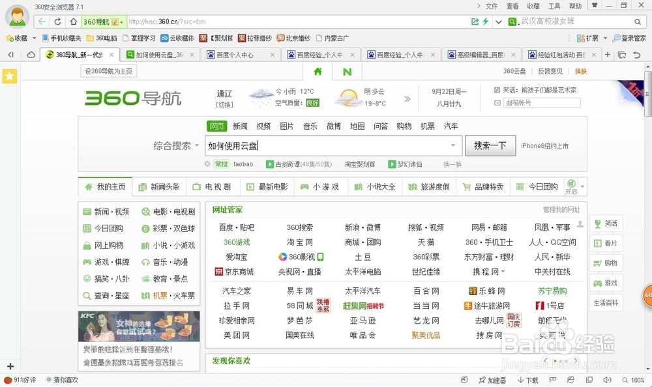
Task: Click the green home icon tab
Action: pos(318,72)
